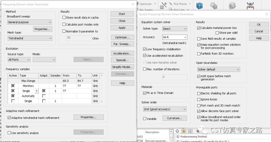Screen dimensions: 271x142
Task: Click the Curvature... button
Action: coord(174,118)
